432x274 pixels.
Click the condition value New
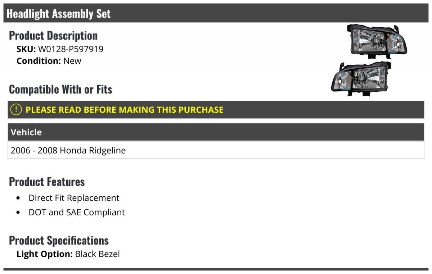coord(72,61)
